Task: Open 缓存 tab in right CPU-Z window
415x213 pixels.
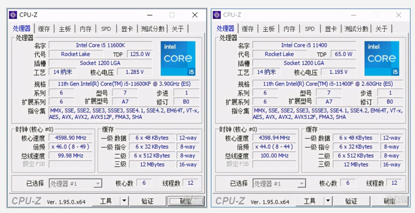Action: coord(248,29)
